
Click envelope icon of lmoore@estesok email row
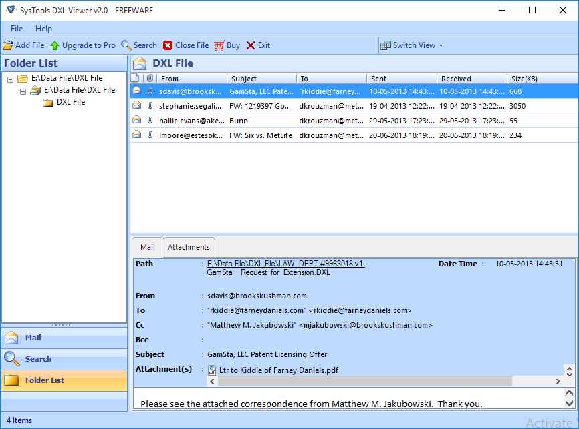(x=136, y=135)
